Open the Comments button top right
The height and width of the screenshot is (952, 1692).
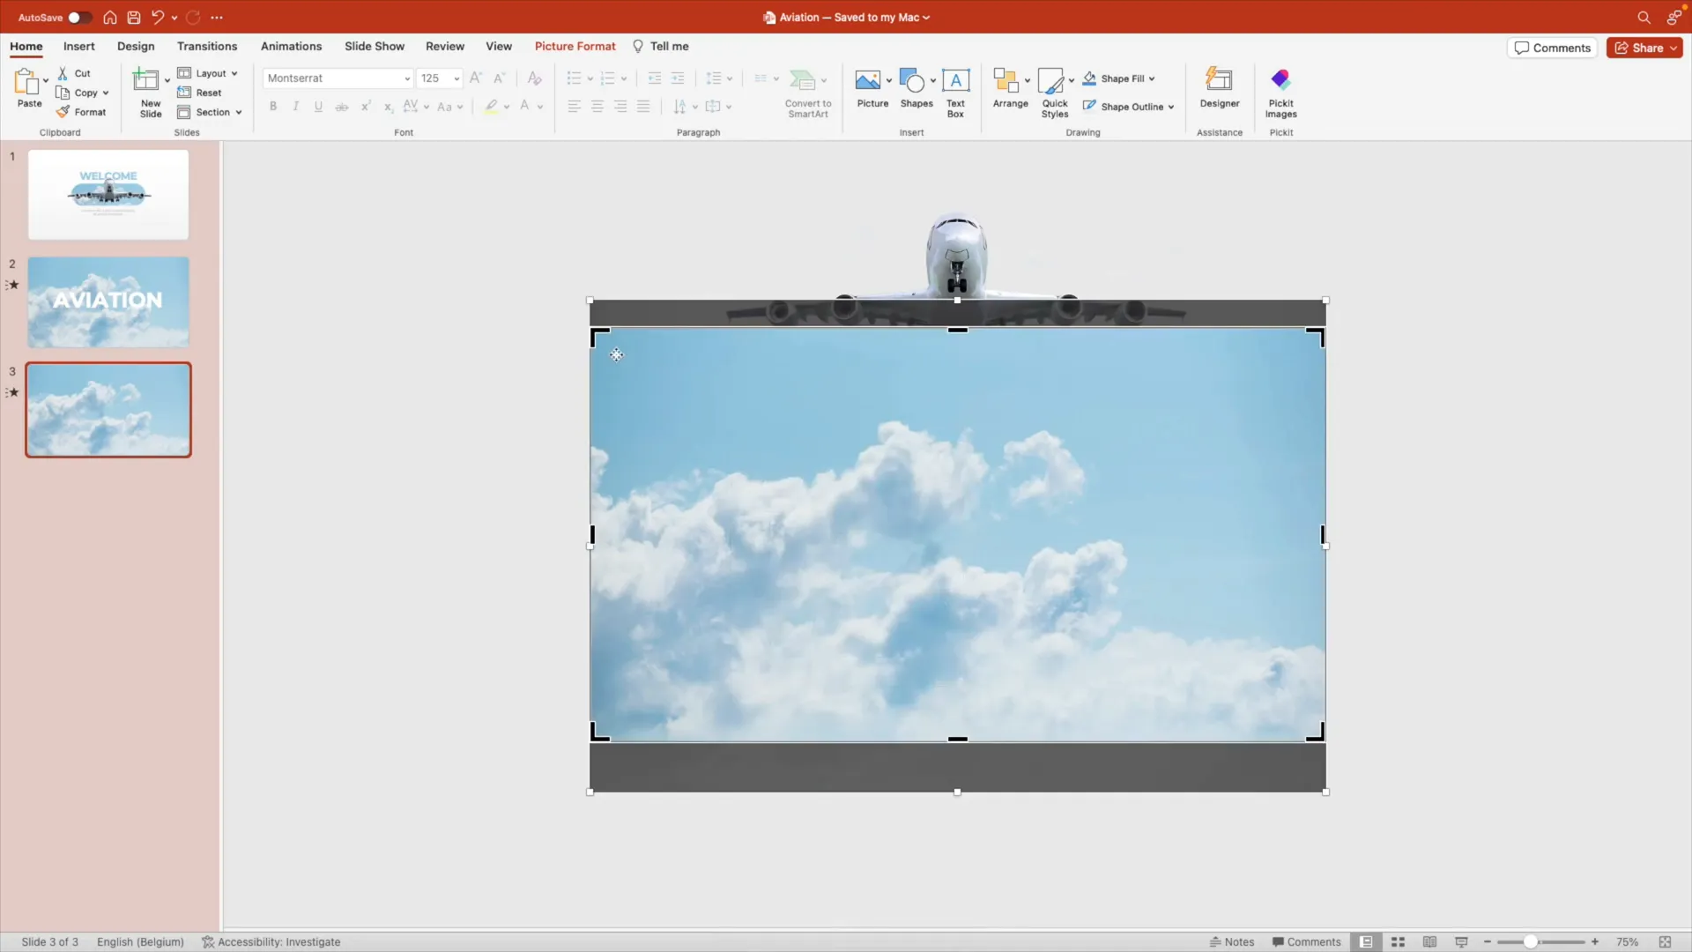pyautogui.click(x=1553, y=48)
